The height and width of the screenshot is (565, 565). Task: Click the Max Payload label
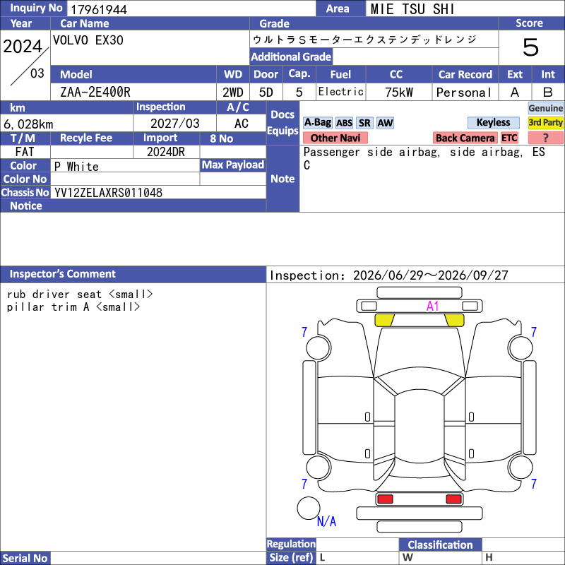click(233, 165)
